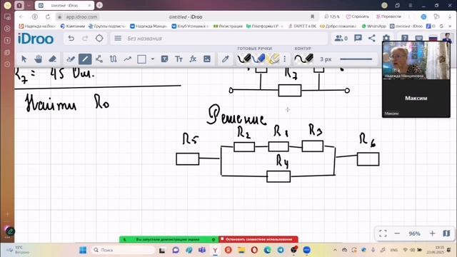Open the Windows Start menu
The width and height of the screenshot is (457, 257).
(83, 250)
